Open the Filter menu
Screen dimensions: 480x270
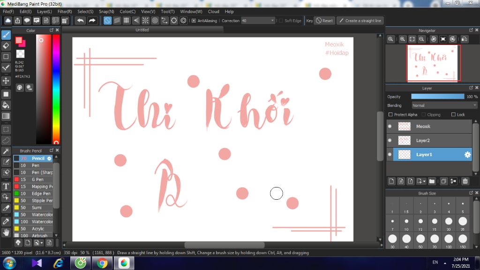tap(65, 11)
